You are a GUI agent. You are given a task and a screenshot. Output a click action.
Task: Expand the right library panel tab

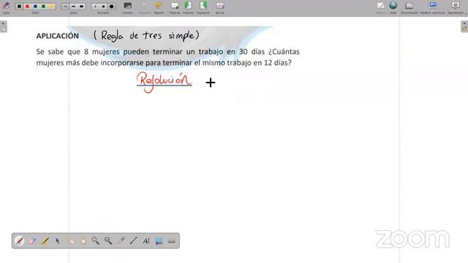[464, 26]
